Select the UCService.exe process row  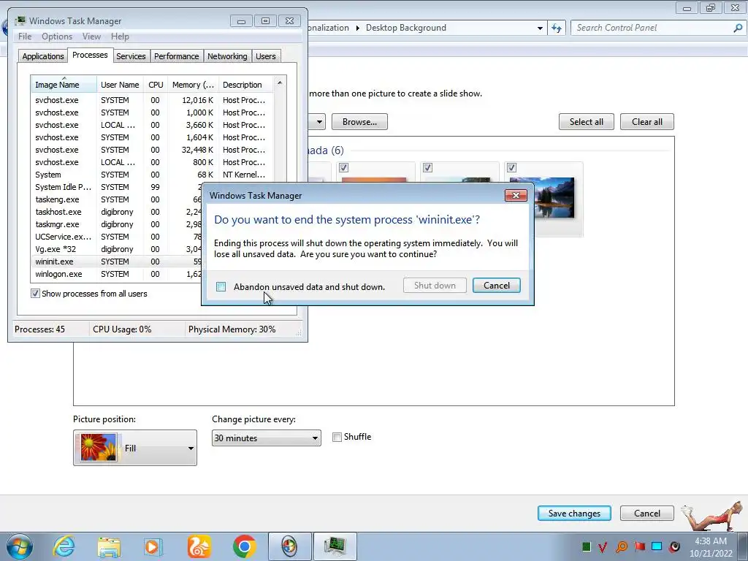coord(116,237)
